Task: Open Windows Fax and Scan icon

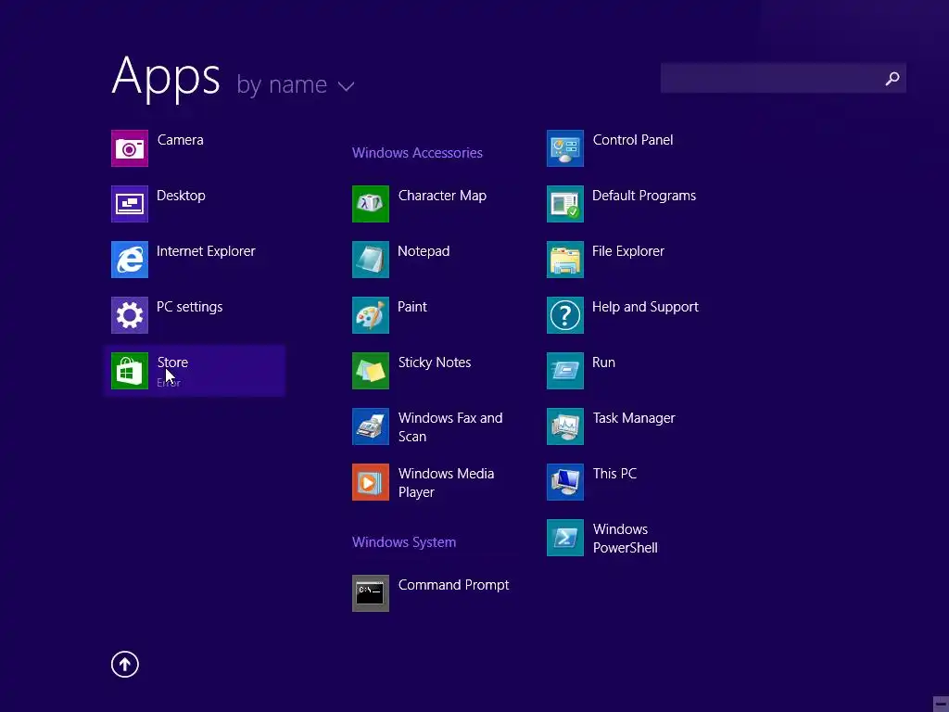Action: pos(371,426)
